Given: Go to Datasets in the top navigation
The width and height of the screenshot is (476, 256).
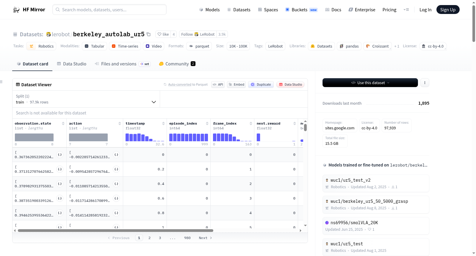Looking at the screenshot, I should 239,10.
